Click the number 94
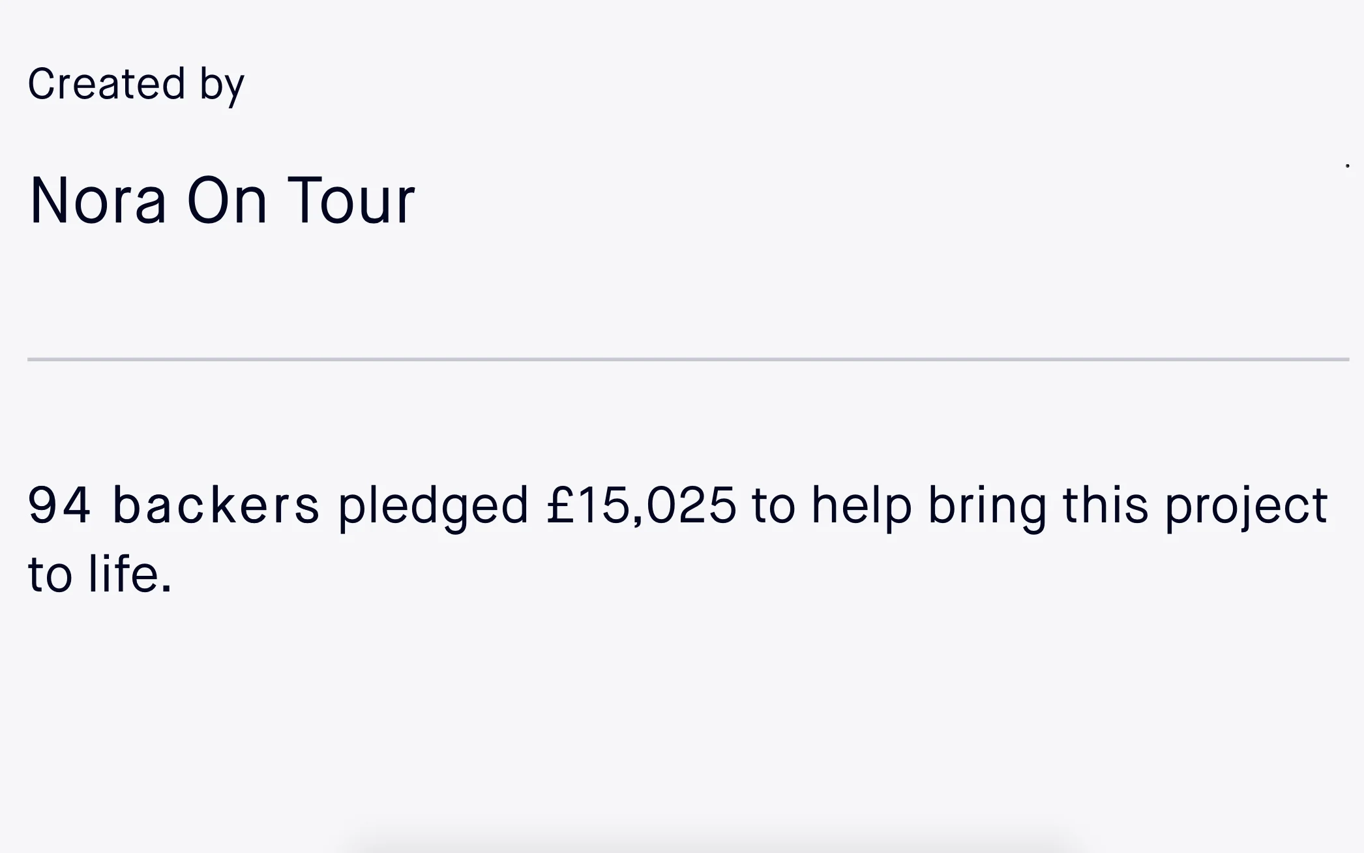1364x853 pixels. 59,505
